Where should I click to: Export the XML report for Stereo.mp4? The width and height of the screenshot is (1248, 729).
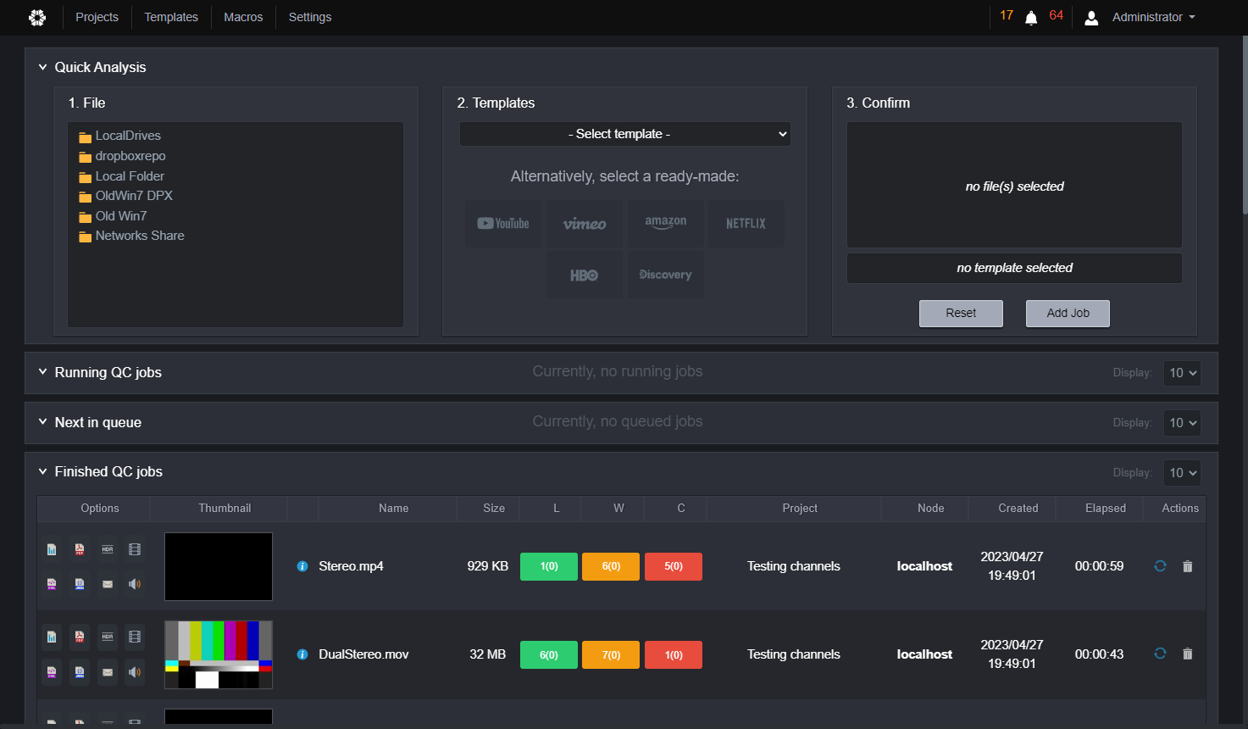(52, 584)
